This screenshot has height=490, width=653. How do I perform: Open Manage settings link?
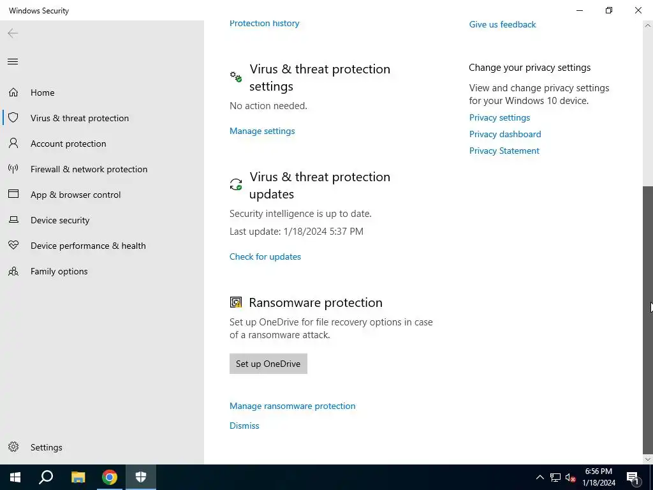pos(262,131)
